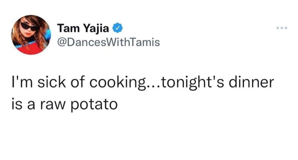Open Tam Yajia's profile picture
298x160 pixels.
click(x=31, y=34)
